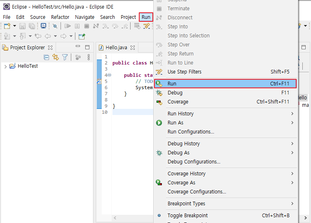Click the Step Over toolbar icon
Viewport: 311px width, 223px height.
[x=115, y=26]
